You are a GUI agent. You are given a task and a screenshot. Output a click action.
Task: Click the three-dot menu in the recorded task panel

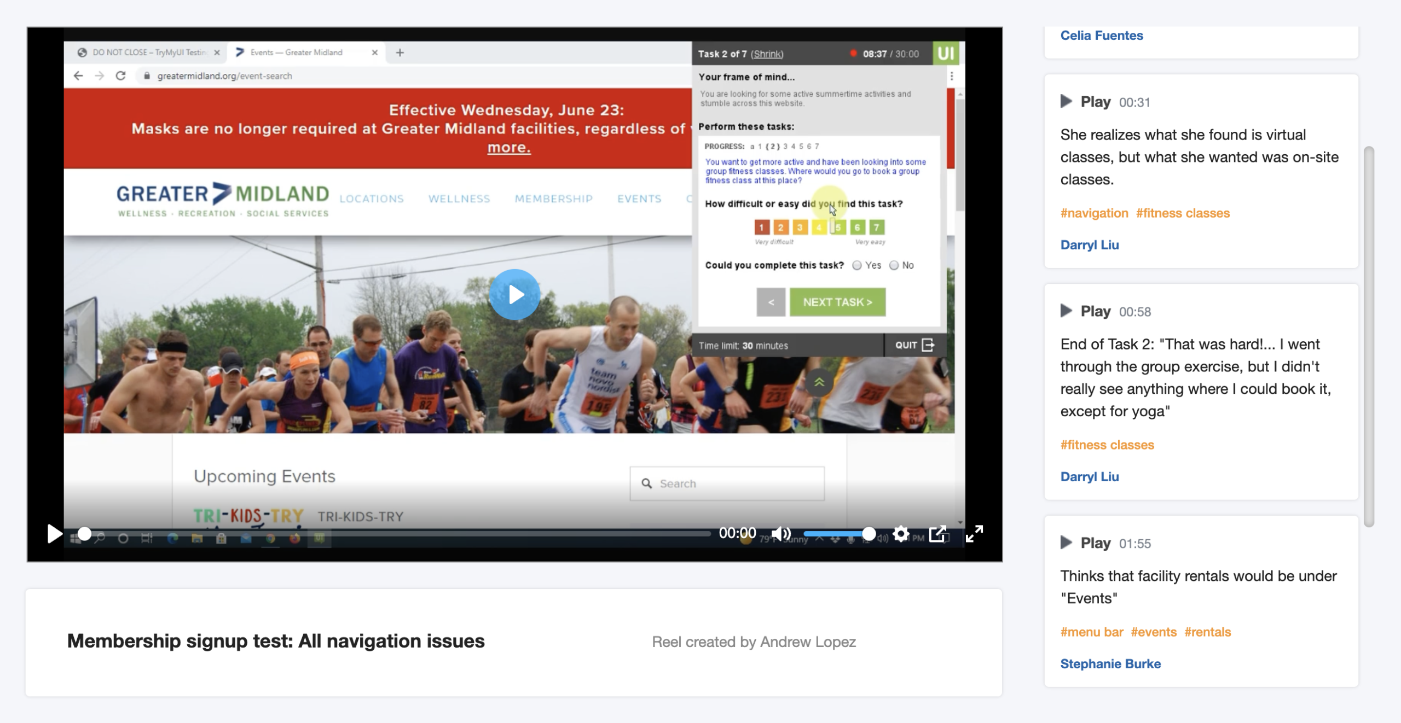click(x=952, y=77)
